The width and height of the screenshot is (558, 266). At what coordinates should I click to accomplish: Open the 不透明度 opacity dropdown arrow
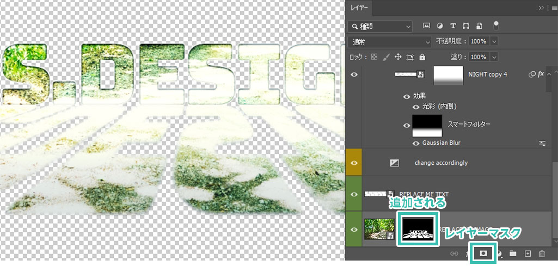pos(494,41)
